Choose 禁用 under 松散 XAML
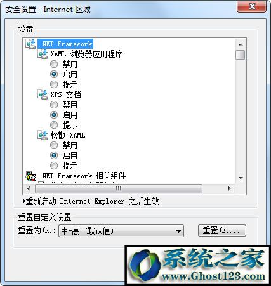271x286 pixels. tap(54, 145)
